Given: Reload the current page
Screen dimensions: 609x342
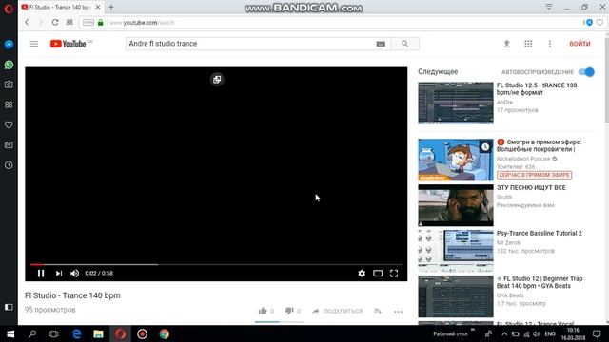Looking at the screenshot, I should tap(55, 23).
